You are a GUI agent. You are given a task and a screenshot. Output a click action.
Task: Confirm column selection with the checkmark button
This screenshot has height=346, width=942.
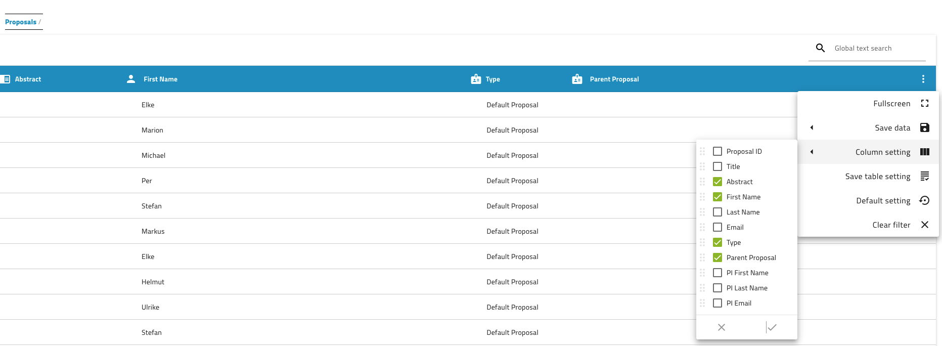point(772,327)
